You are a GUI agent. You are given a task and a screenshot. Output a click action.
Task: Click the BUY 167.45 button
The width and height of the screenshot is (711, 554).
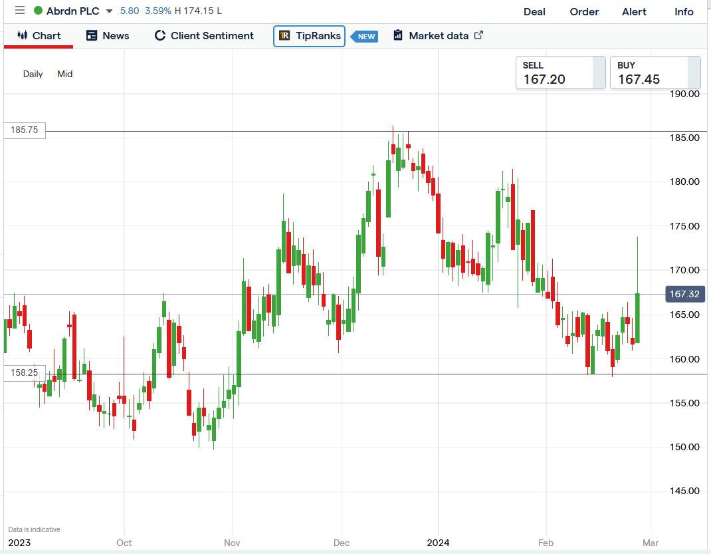point(655,72)
